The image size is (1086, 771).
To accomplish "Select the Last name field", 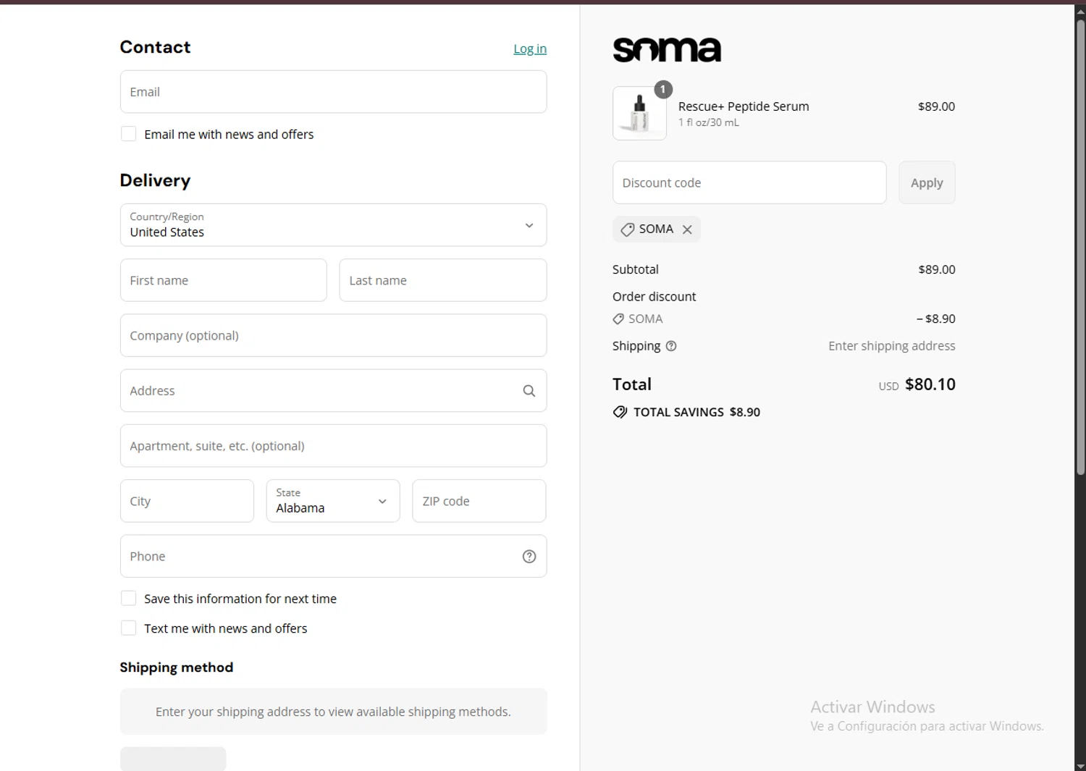I will point(443,280).
